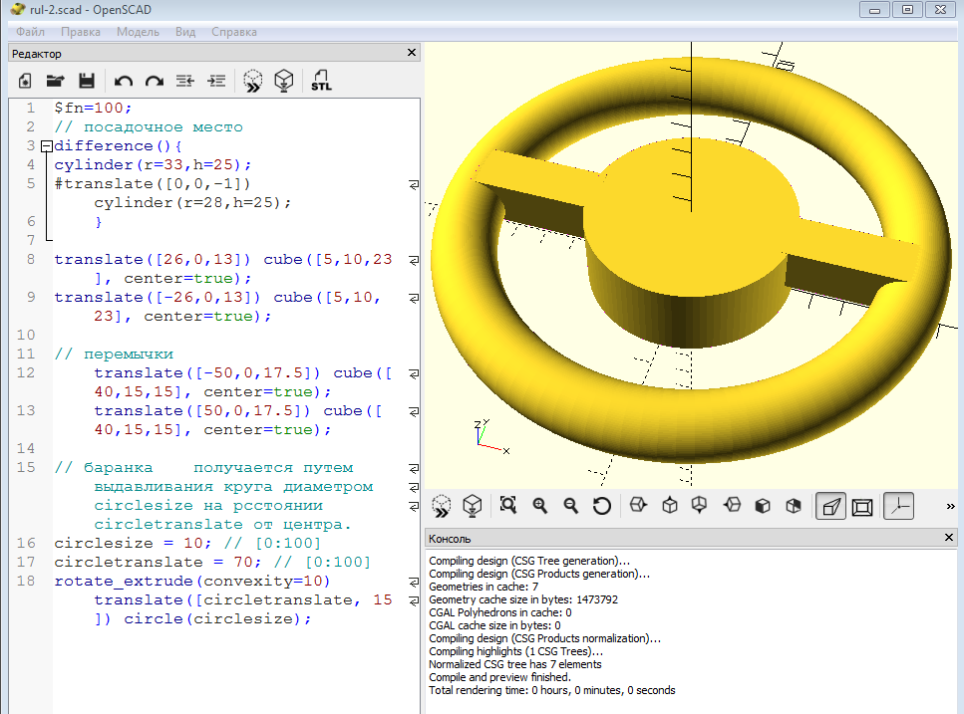Image resolution: width=964 pixels, height=714 pixels.
Task: Expand the hidden viewport toolbar overflow chevron
Action: [950, 506]
